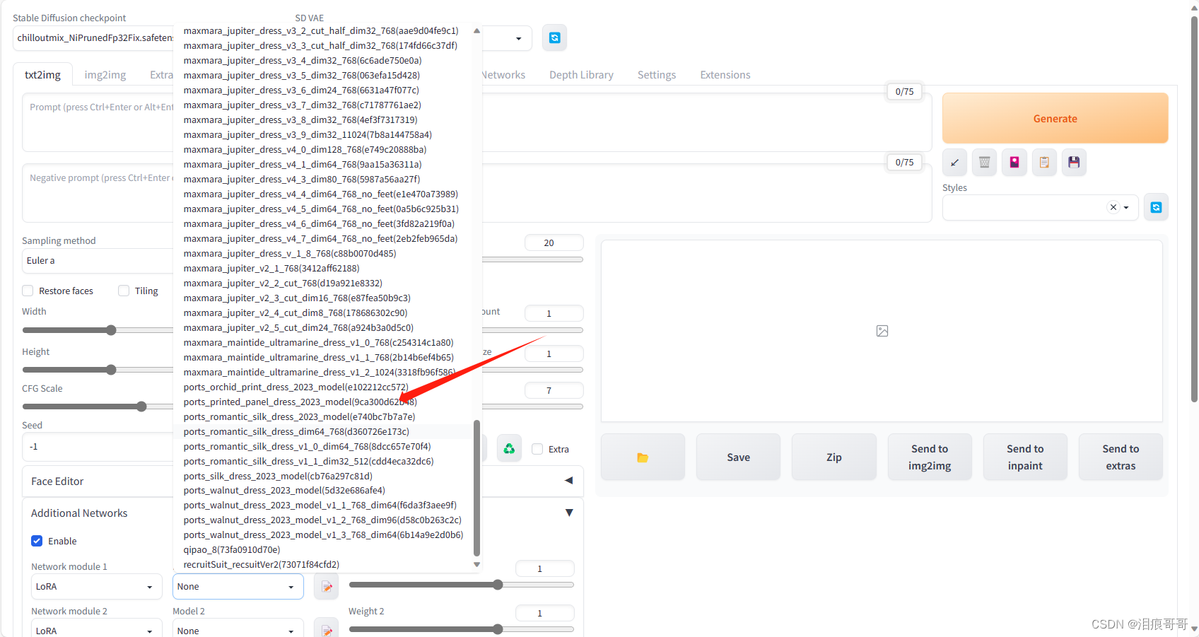Select ports_printed_panel_dress_2023_model in list

pyautogui.click(x=300, y=402)
